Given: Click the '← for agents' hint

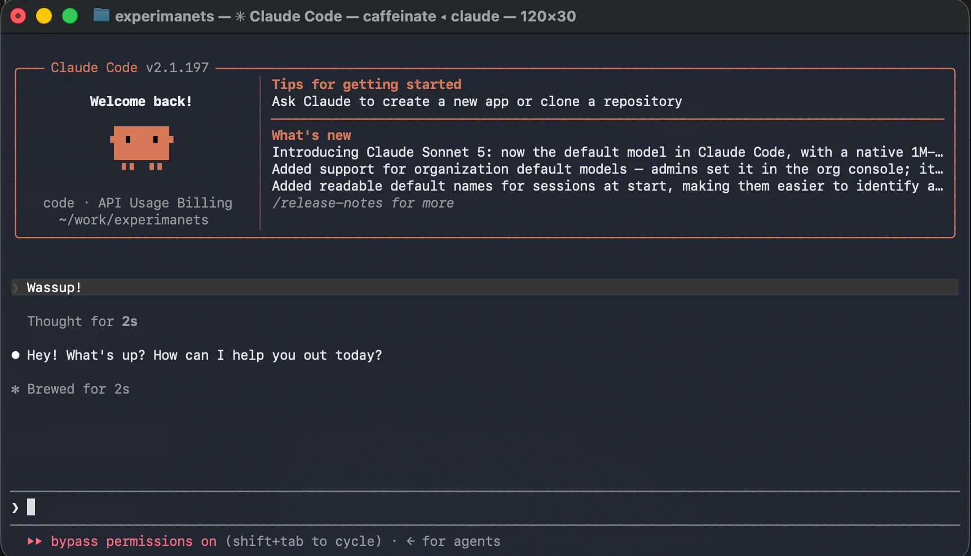Looking at the screenshot, I should pos(453,541).
